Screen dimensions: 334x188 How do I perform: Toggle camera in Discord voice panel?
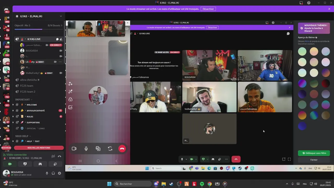10,164
